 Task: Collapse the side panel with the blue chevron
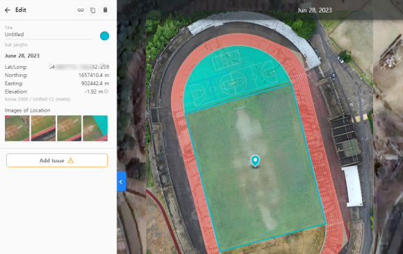click(121, 181)
